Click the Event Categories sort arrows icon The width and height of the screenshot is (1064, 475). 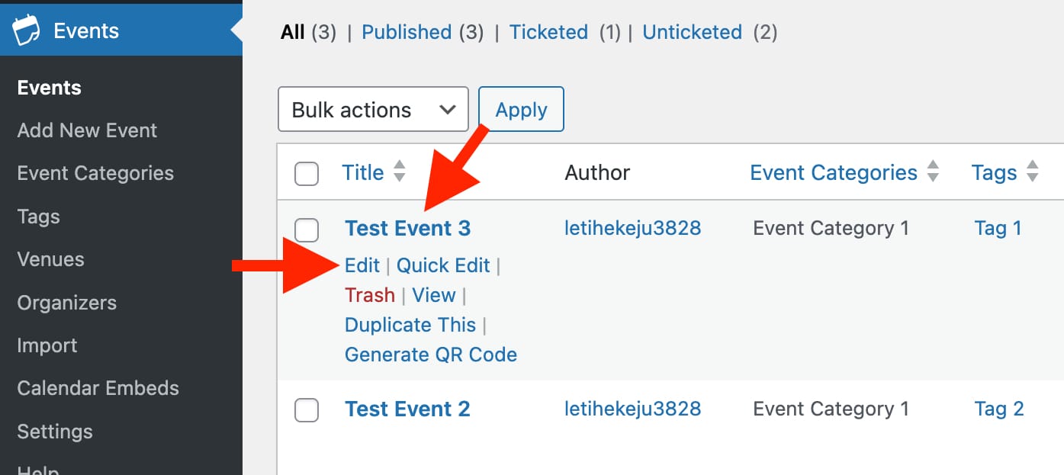[x=933, y=172]
